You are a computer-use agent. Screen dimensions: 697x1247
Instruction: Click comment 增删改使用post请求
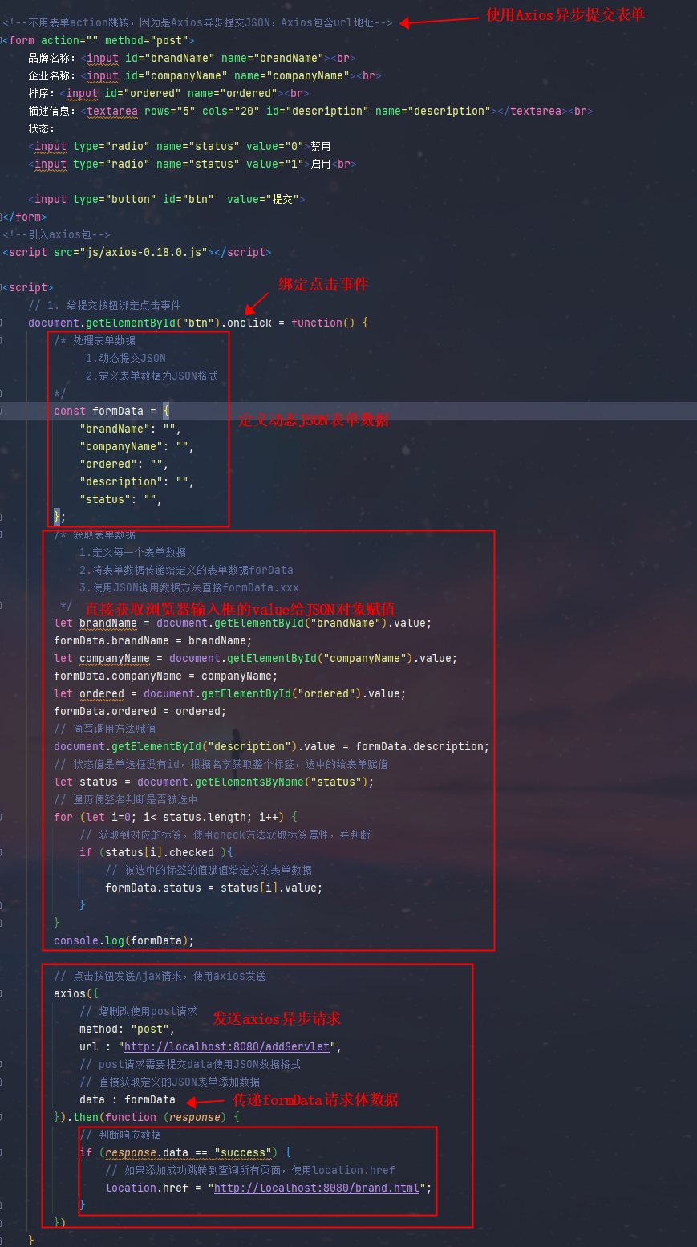138,1011
